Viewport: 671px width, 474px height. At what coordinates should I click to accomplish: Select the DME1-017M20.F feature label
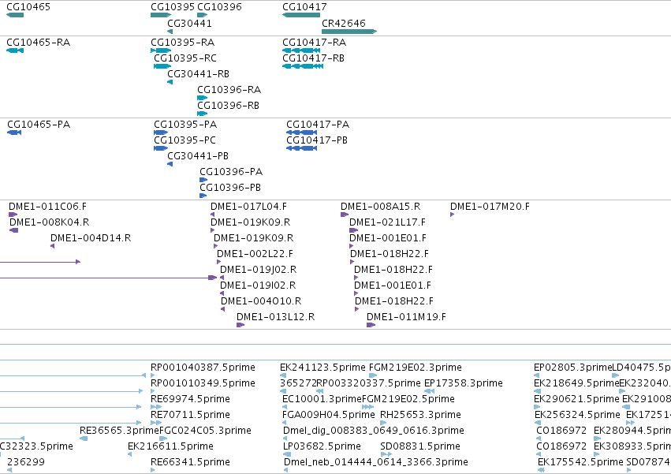click(490, 207)
